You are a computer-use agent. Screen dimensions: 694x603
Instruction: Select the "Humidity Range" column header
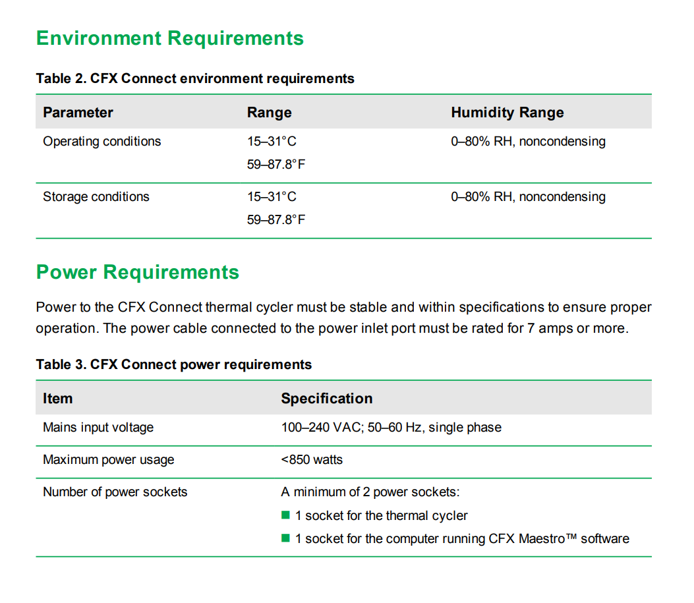(x=507, y=113)
